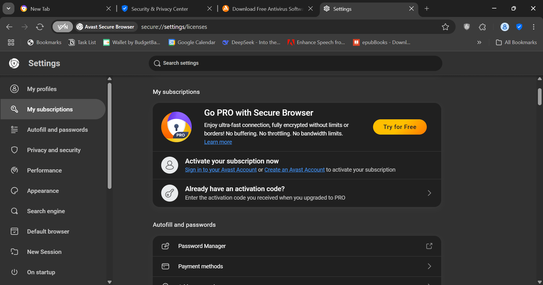Click the back navigation arrow

pos(9,27)
